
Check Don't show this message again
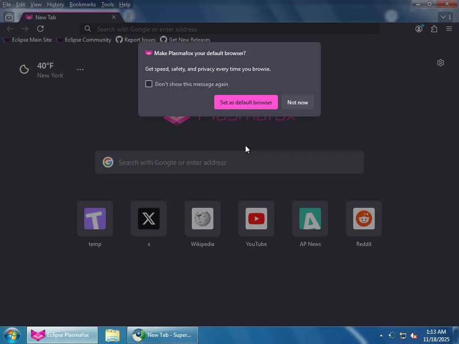(149, 84)
